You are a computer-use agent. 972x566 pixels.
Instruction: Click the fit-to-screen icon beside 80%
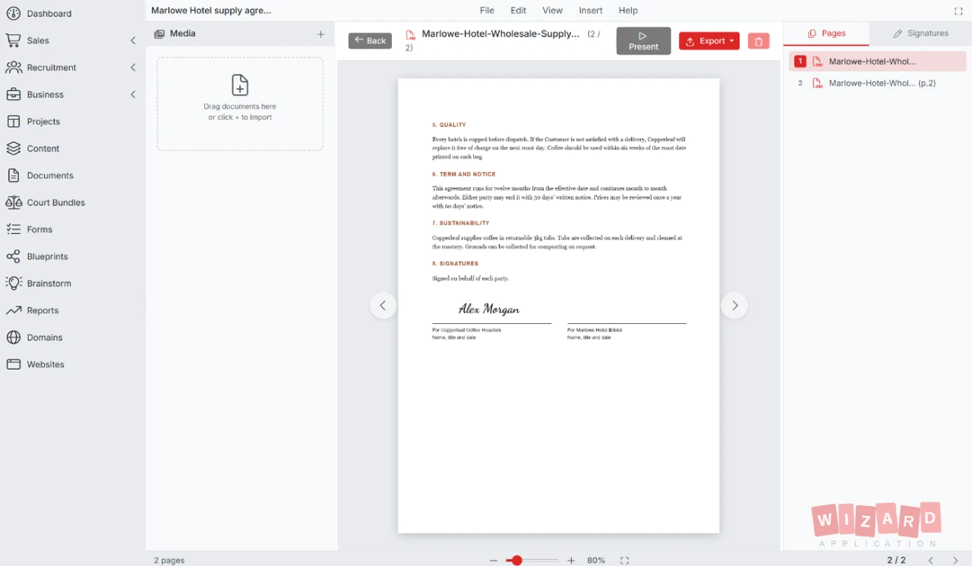point(624,561)
